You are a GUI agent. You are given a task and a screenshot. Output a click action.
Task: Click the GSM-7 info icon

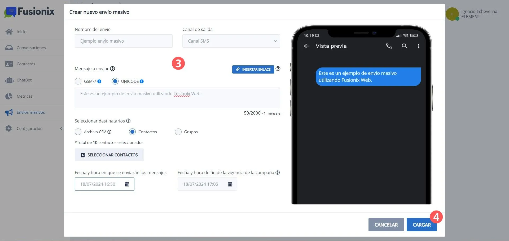tap(99, 81)
